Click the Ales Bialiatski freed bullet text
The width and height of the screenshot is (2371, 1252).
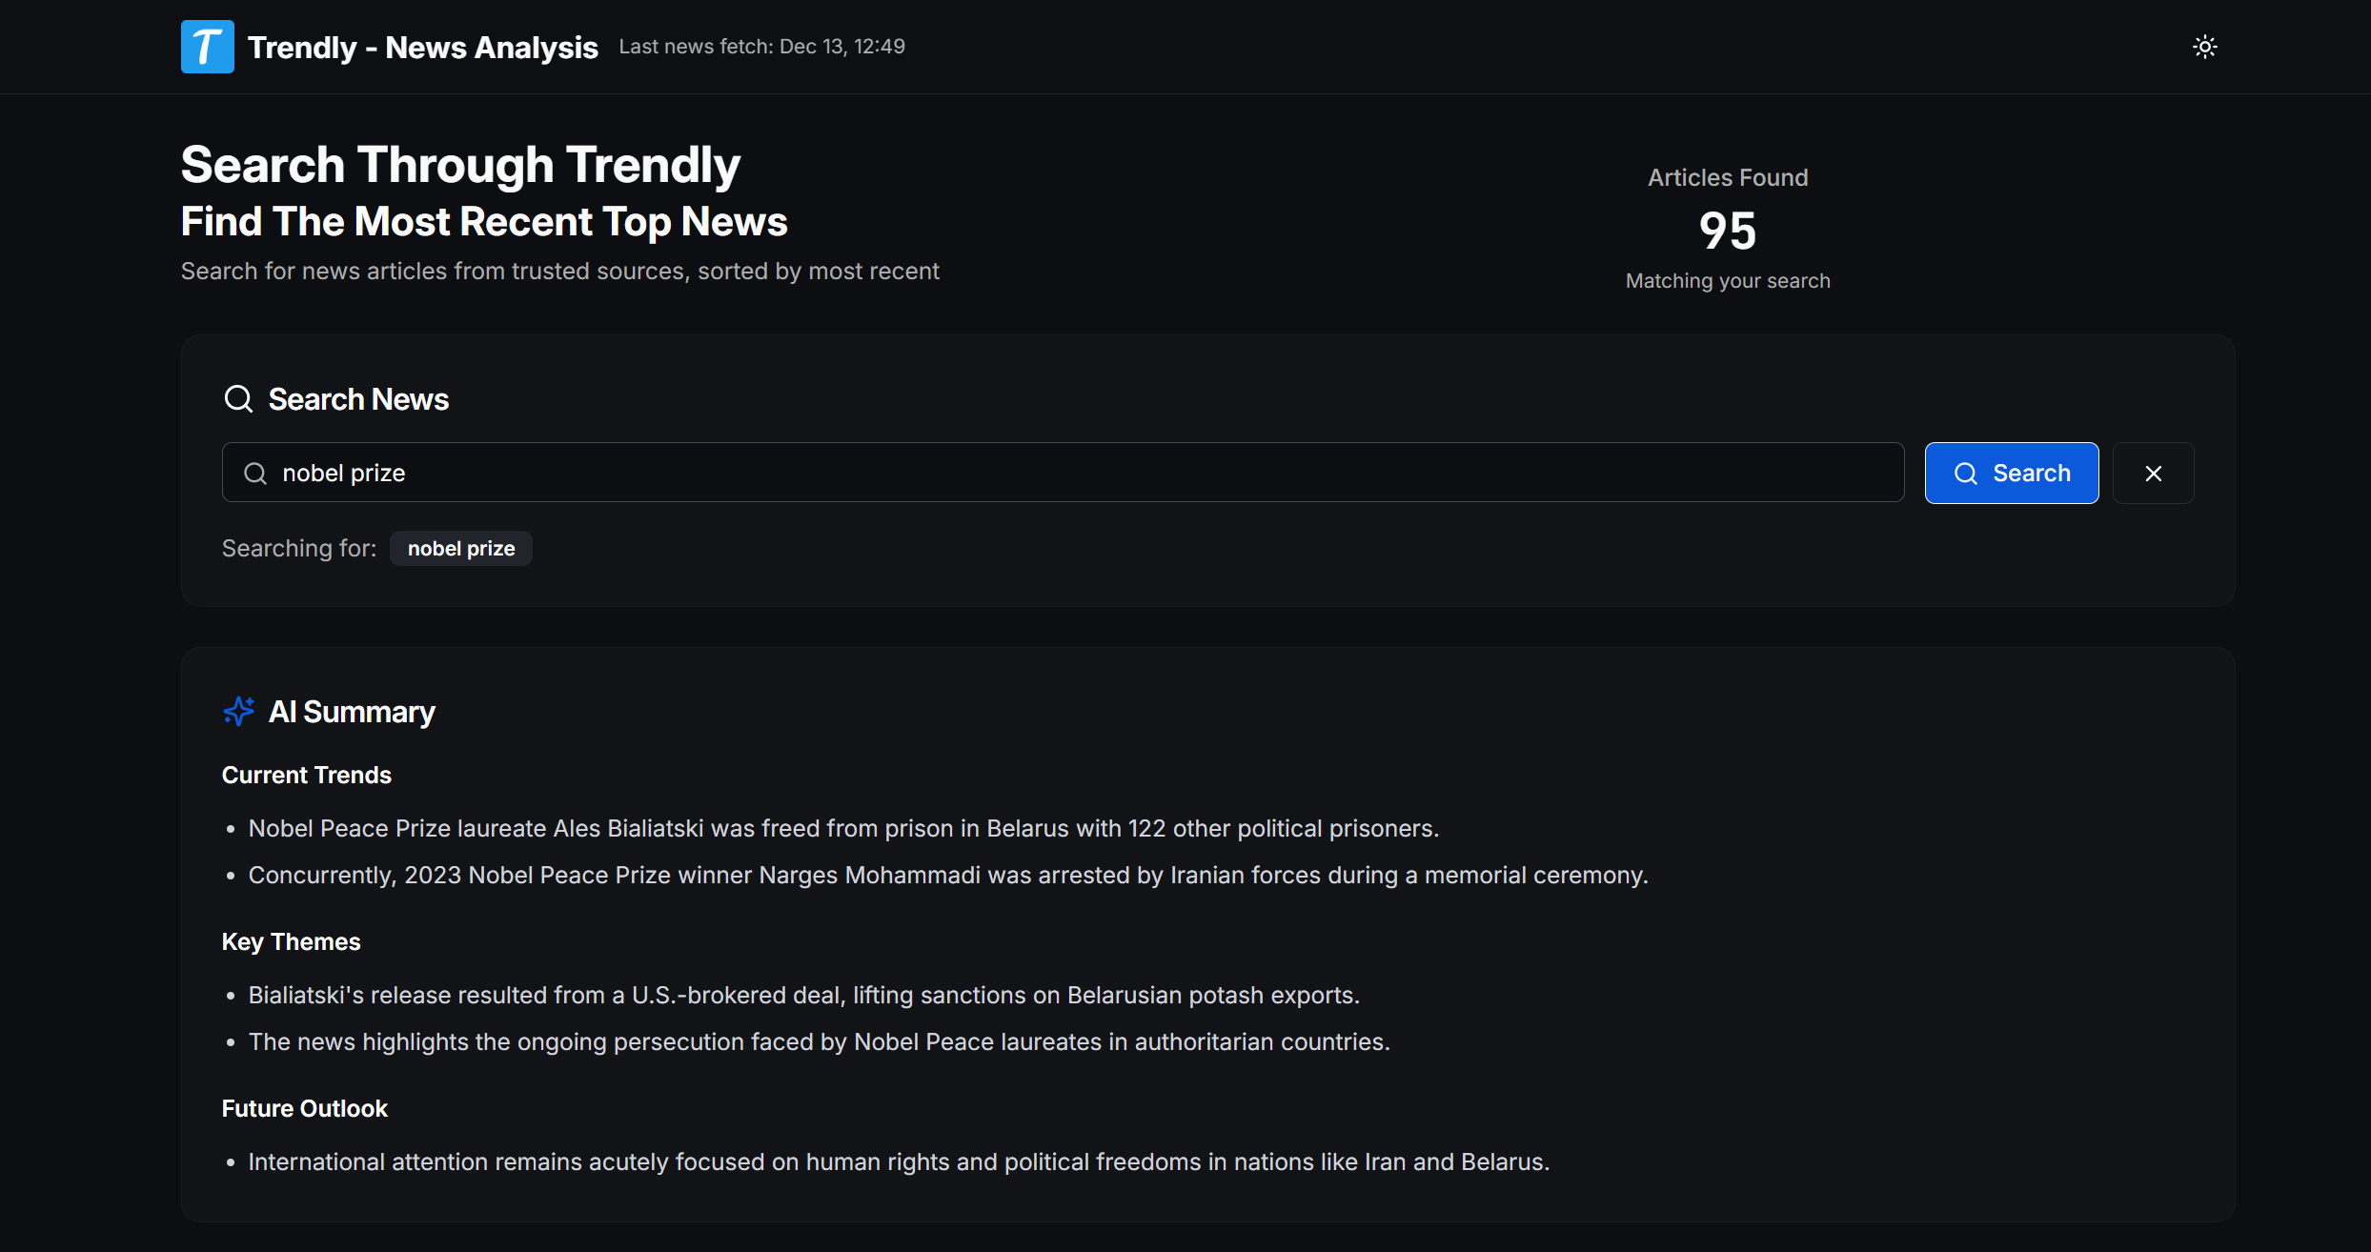pyautogui.click(x=842, y=829)
